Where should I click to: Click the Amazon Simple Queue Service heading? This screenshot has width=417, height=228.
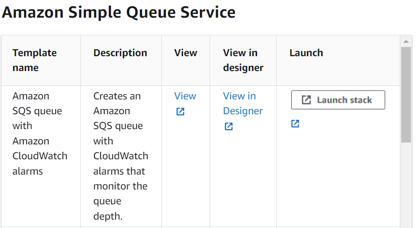(119, 13)
